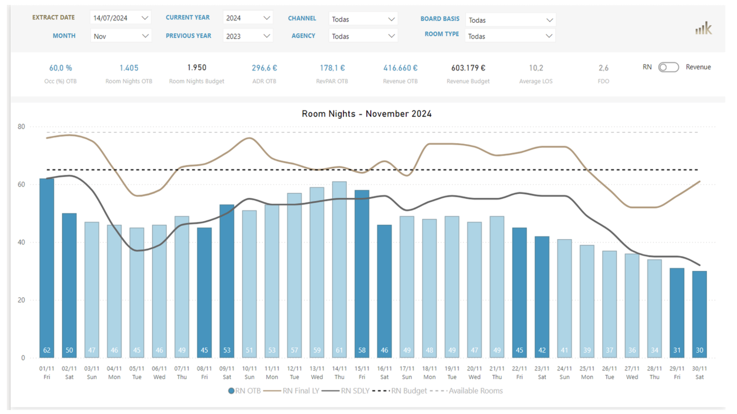Expand the Current Year dropdown showing 2024
This screenshot has width=737, height=414.
click(x=248, y=18)
